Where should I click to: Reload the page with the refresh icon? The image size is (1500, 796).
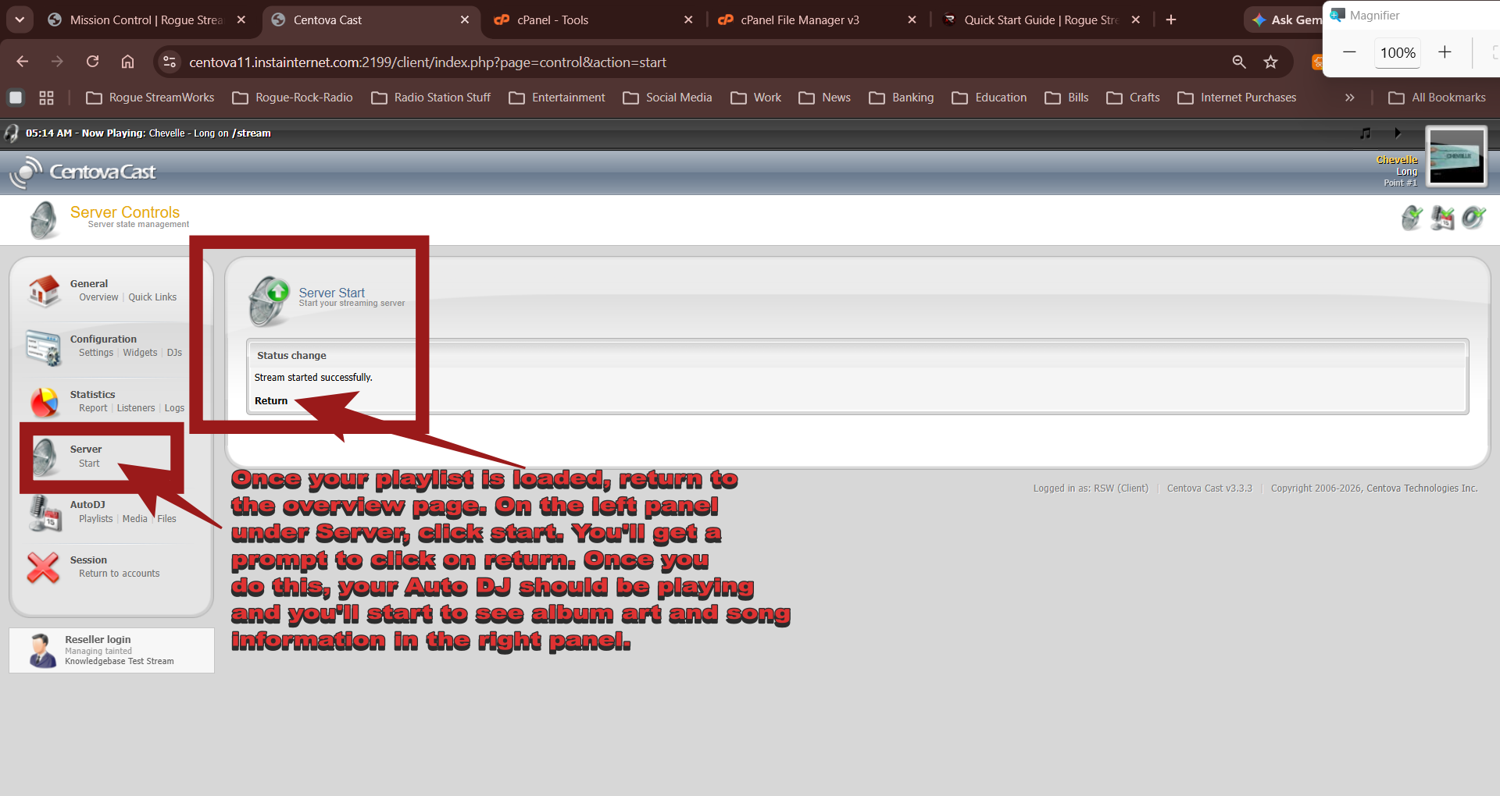point(92,62)
